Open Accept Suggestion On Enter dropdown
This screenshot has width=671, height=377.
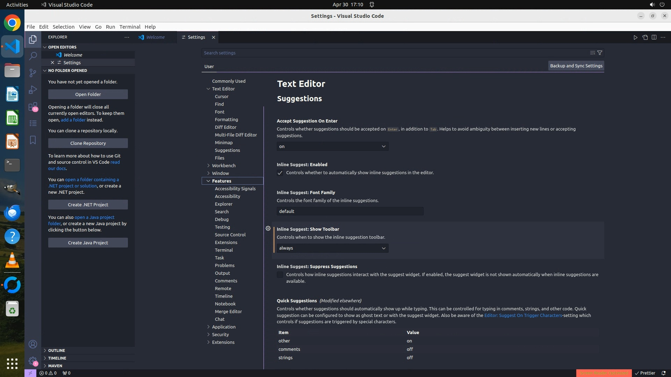[332, 146]
